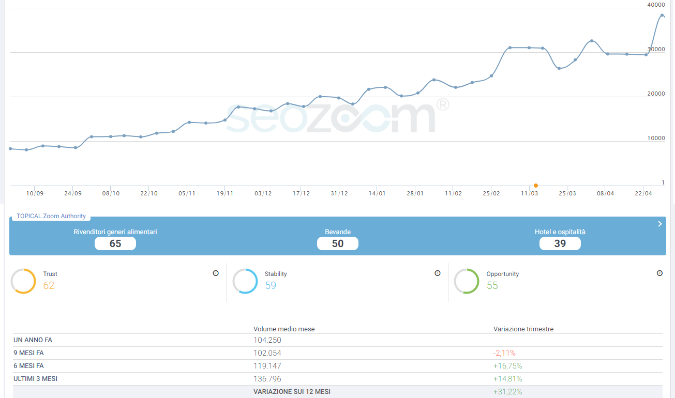Click the 03/12 date label on axis
675x398 pixels.
(x=263, y=193)
